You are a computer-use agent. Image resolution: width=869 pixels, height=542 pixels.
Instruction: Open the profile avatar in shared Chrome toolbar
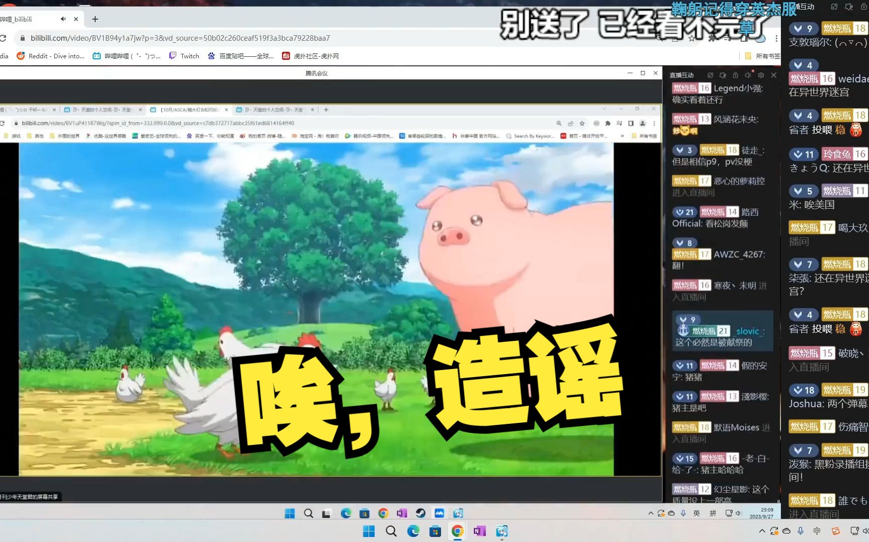642,123
